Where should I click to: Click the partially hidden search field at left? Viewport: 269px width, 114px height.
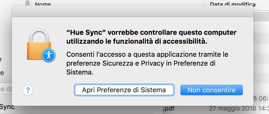coord(5,89)
